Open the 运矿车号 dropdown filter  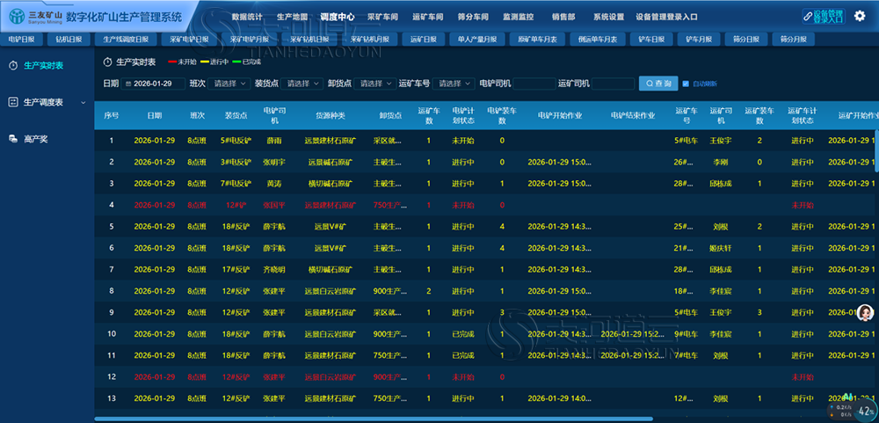pos(454,84)
